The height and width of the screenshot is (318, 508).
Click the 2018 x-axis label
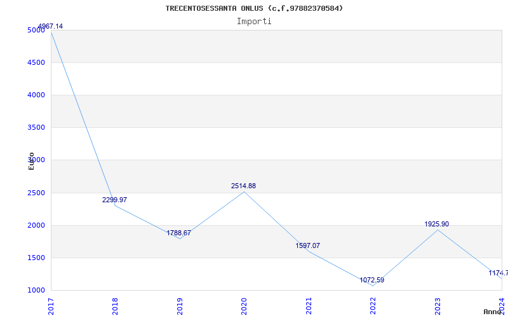(115, 306)
